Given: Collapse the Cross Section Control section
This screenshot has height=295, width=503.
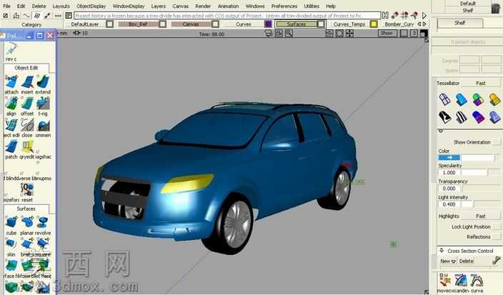Looking at the screenshot, I should (x=442, y=251).
